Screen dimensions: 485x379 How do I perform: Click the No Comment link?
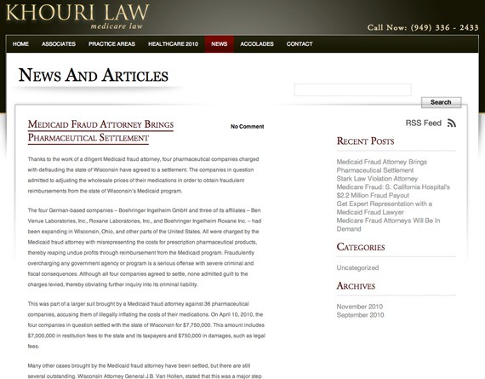(247, 126)
